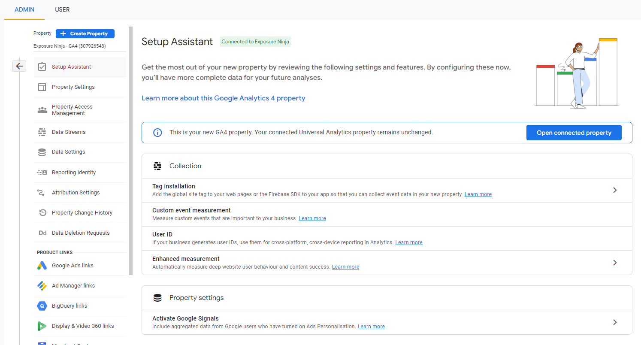Open Display & Video 360 links

[x=80, y=326]
